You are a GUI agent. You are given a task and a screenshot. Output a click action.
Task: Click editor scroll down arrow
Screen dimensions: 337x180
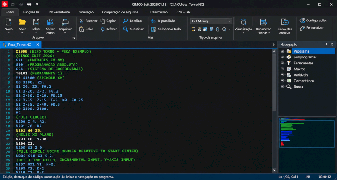274,170
